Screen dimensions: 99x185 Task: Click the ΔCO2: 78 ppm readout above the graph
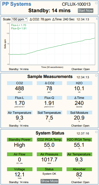(40, 19)
